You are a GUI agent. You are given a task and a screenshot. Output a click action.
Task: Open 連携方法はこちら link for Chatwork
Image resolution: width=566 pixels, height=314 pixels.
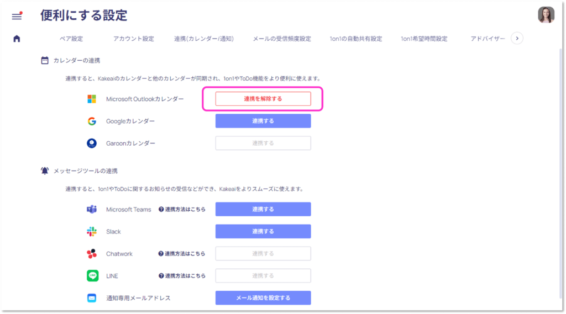(185, 253)
